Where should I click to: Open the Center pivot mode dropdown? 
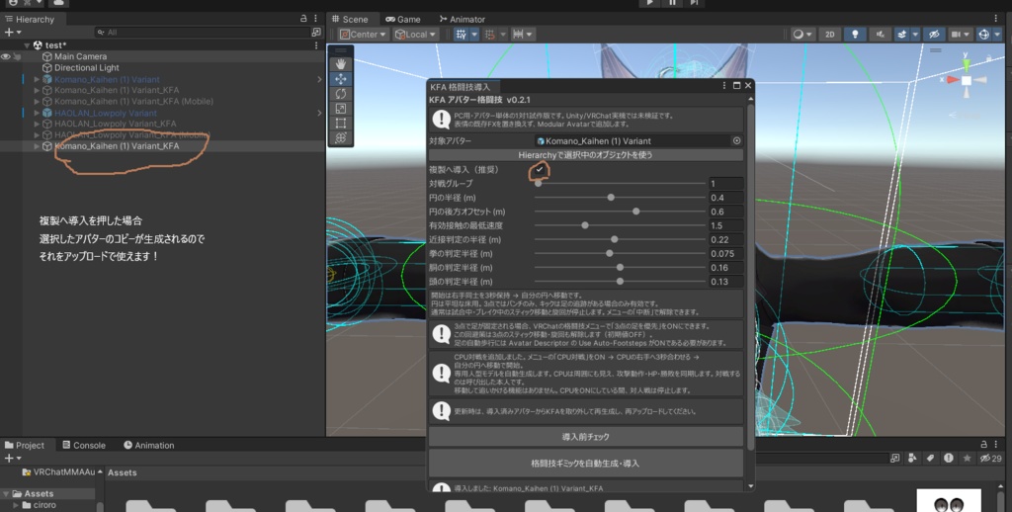(x=364, y=35)
